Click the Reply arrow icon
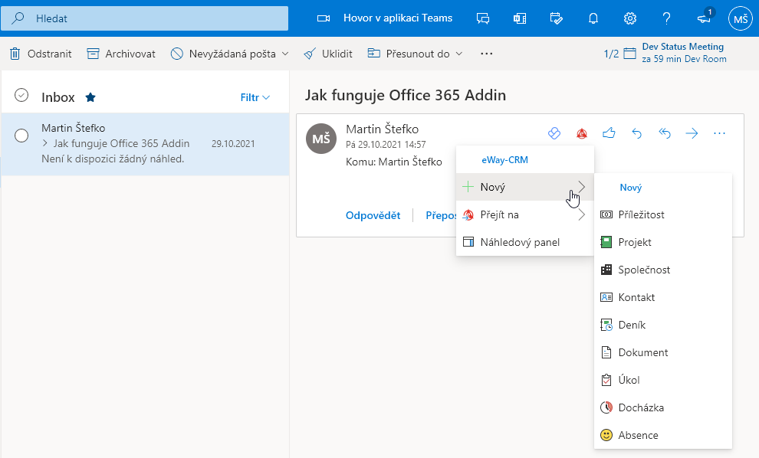Viewport: 759px width, 458px height. click(x=636, y=133)
